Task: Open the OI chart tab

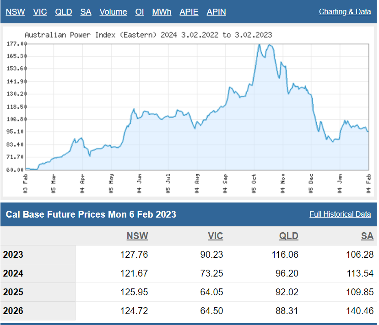Action: pyautogui.click(x=140, y=12)
